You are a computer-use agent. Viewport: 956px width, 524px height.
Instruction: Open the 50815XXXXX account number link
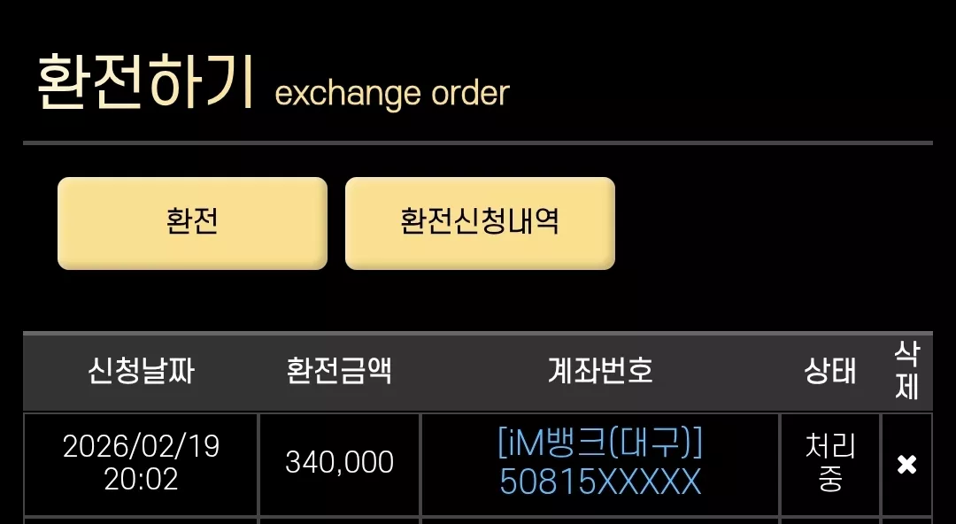tap(600, 482)
